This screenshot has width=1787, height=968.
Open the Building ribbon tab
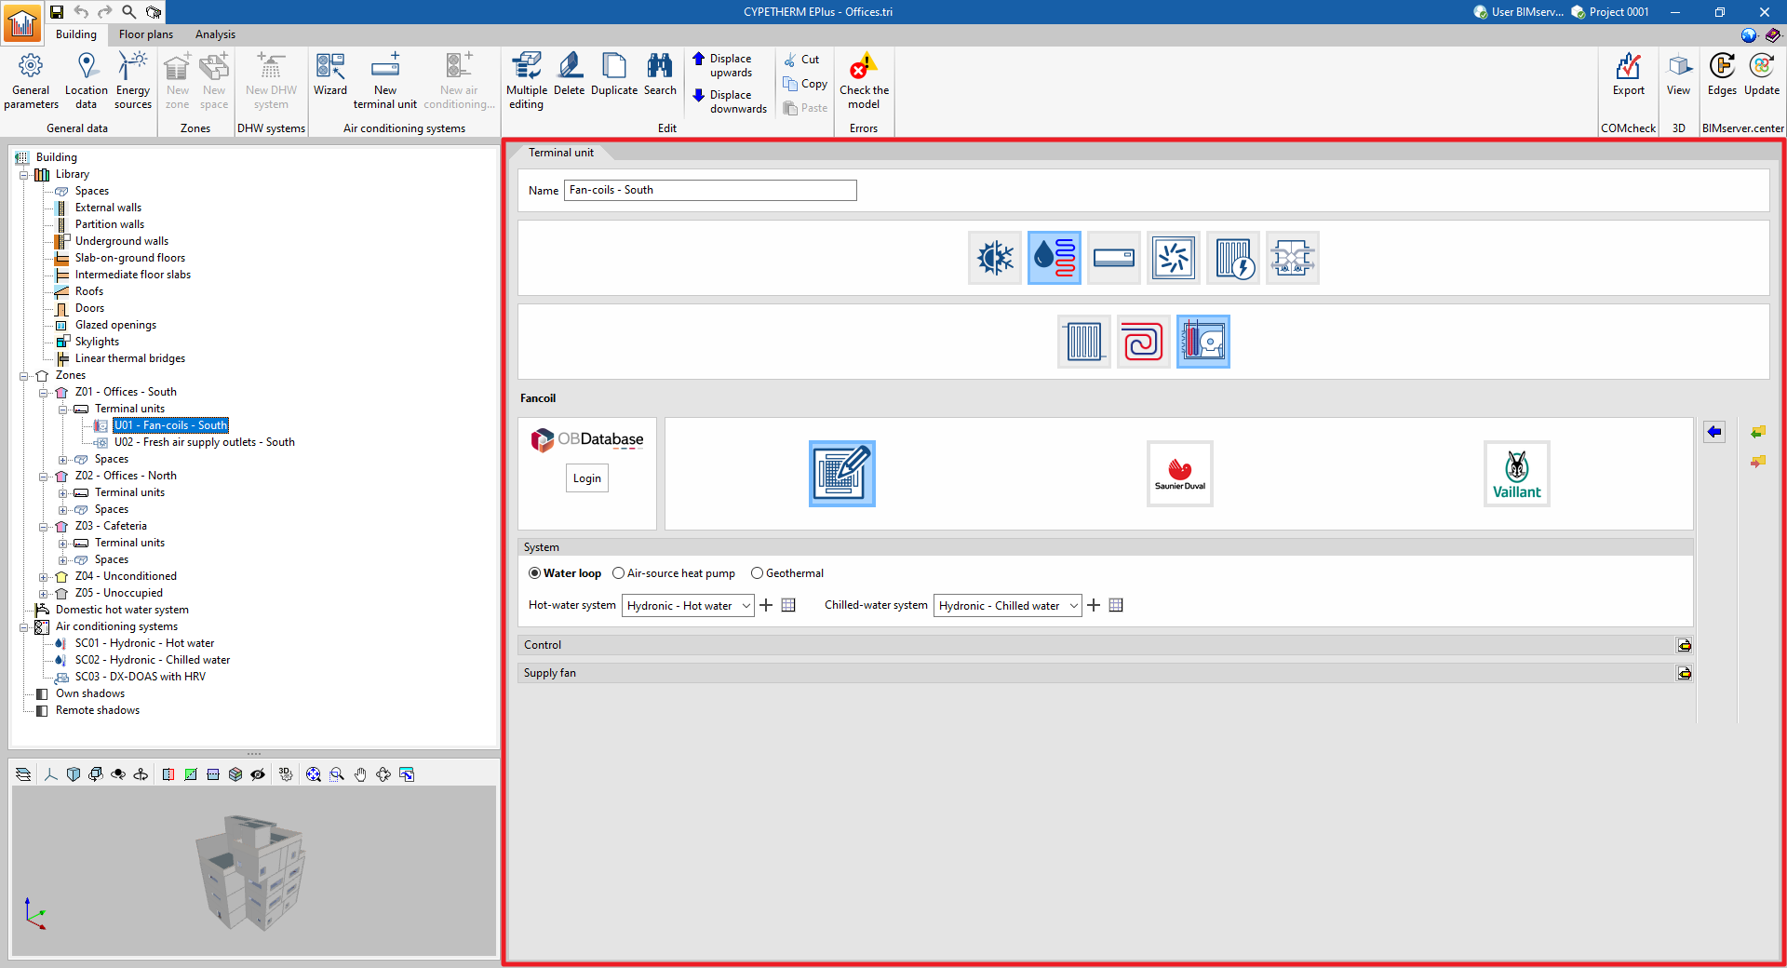click(x=76, y=34)
